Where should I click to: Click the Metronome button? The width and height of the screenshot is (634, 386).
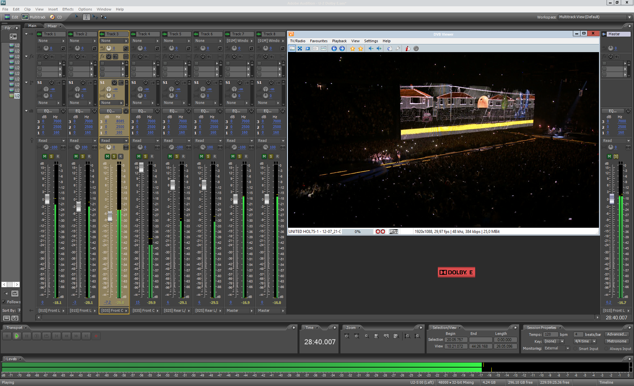click(616, 341)
